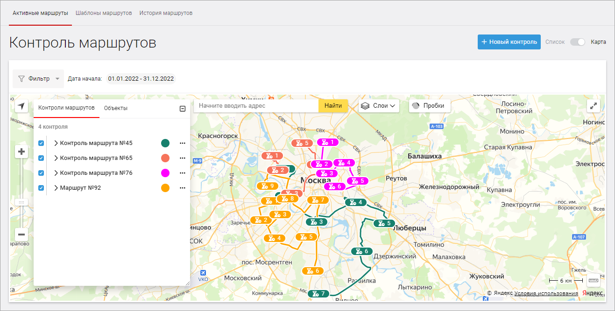
Task: Zoom in the map with plus button
Action: point(21,152)
